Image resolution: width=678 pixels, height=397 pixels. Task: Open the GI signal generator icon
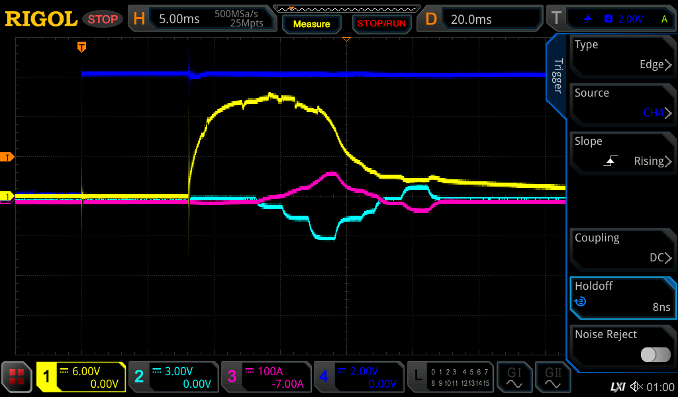514,377
